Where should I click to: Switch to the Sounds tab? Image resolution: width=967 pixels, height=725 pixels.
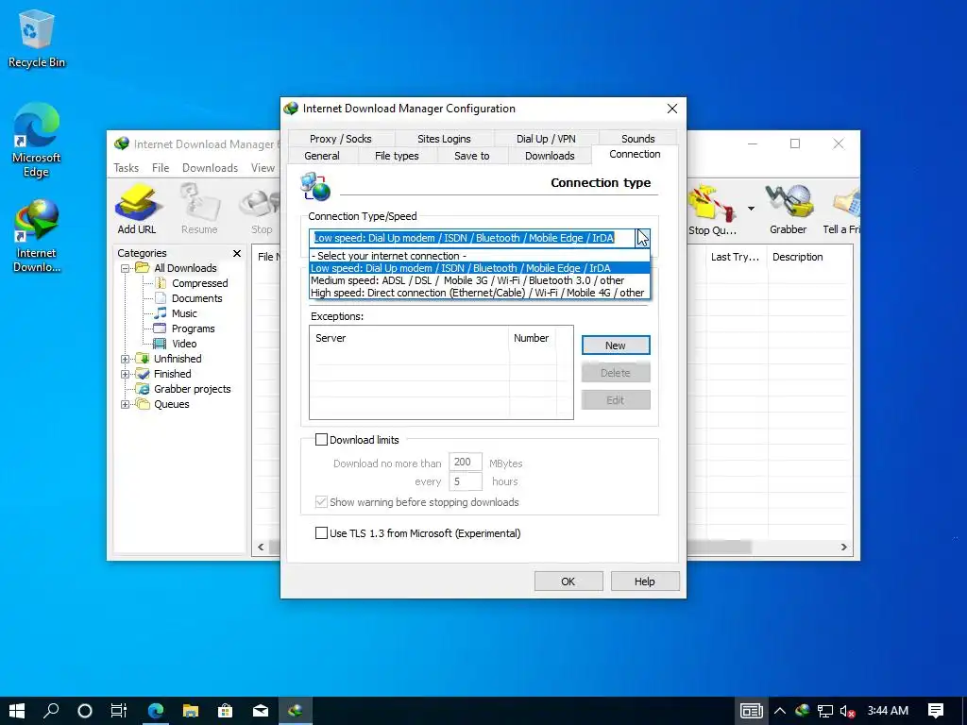coord(637,139)
